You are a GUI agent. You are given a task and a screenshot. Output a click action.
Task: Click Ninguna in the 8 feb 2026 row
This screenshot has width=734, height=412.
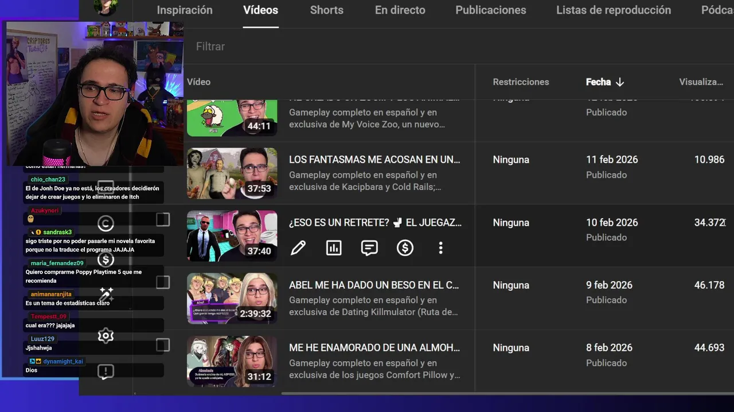click(x=511, y=347)
